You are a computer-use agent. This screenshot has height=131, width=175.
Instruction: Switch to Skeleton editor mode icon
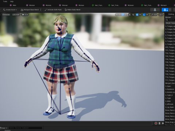tap(155, 10)
